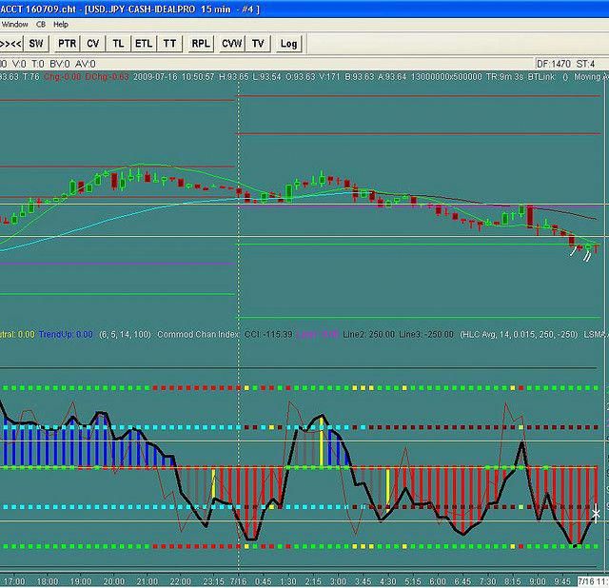Screen dimensions: 609x588
Task: Click the (6, 5, 14, 100) parameters text
Action: 125,334
